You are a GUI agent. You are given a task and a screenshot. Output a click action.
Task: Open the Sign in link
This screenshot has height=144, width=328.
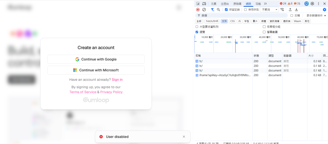point(117,80)
